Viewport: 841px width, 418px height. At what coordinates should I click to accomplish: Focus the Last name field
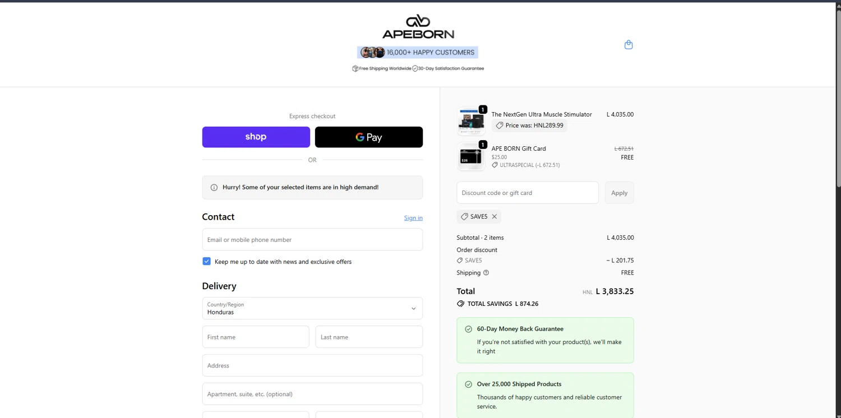tap(369, 337)
